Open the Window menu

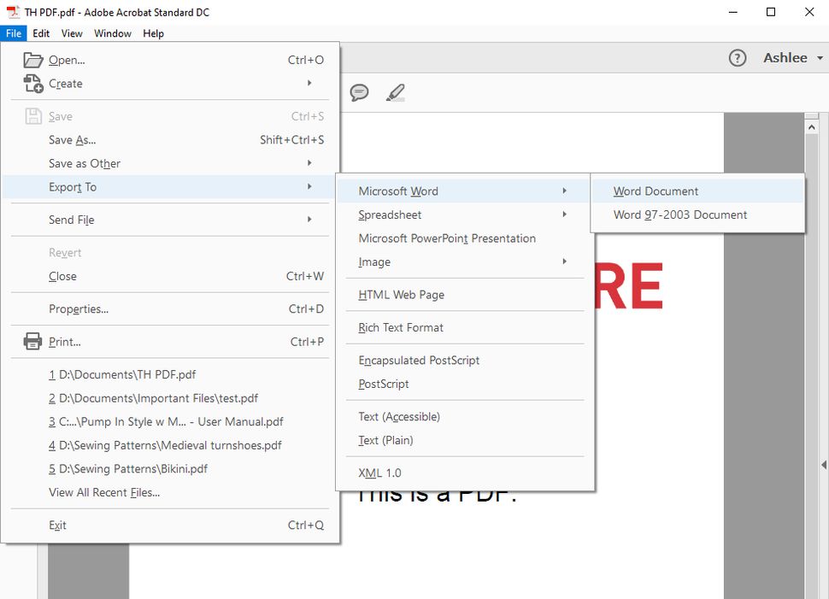[112, 33]
